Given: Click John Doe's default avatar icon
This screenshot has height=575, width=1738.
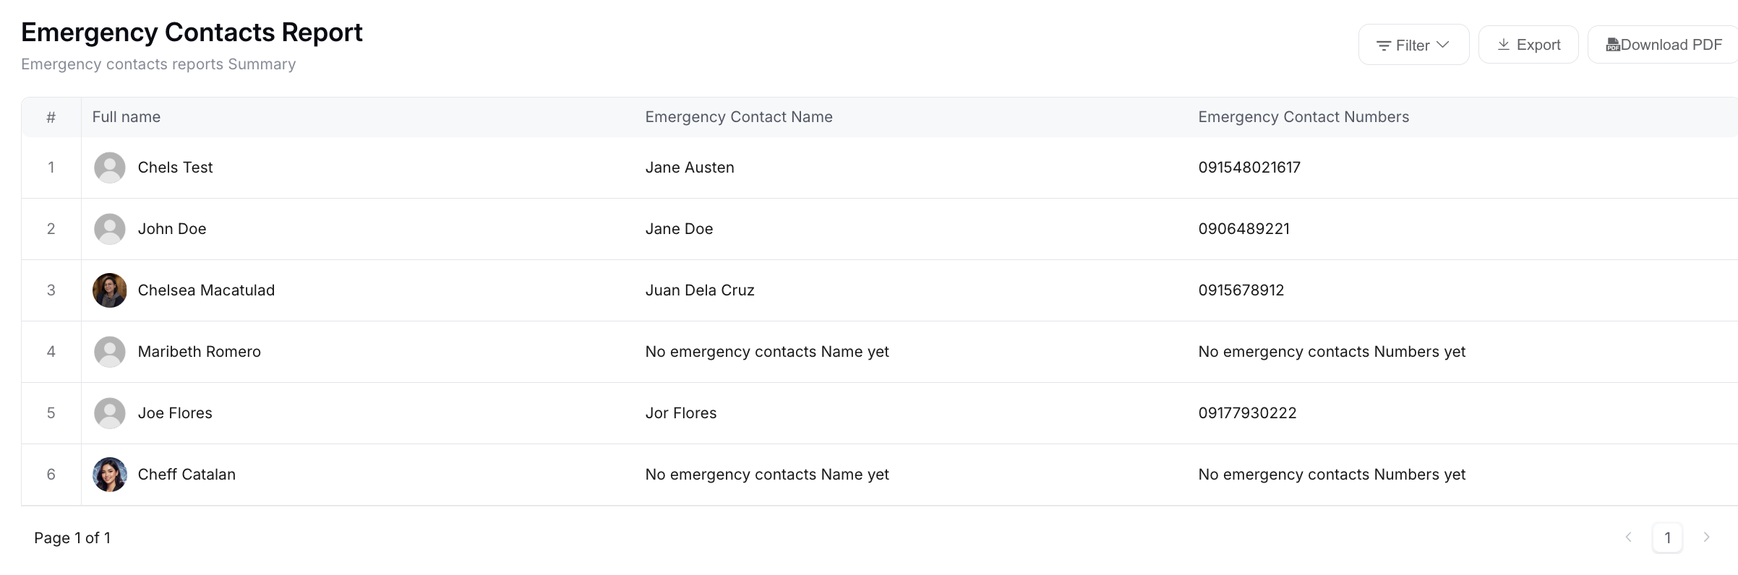Looking at the screenshot, I should coord(110,229).
